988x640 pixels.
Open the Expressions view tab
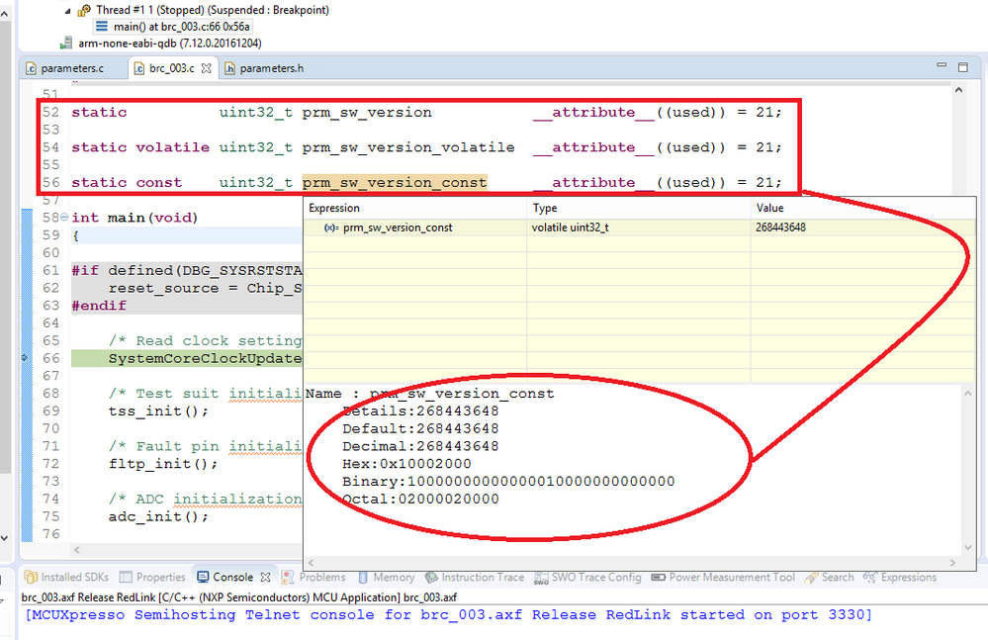900,577
